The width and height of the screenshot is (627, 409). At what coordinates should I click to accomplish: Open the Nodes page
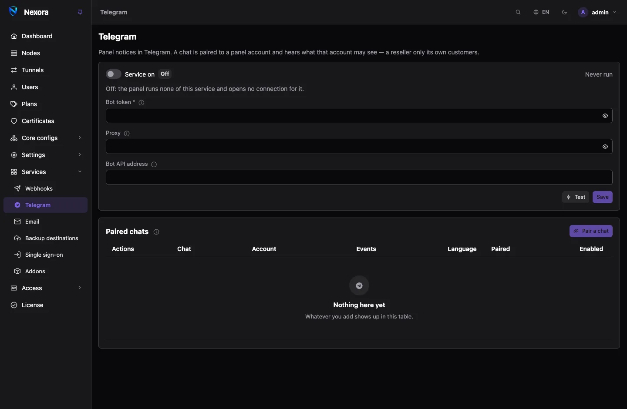pyautogui.click(x=46, y=53)
